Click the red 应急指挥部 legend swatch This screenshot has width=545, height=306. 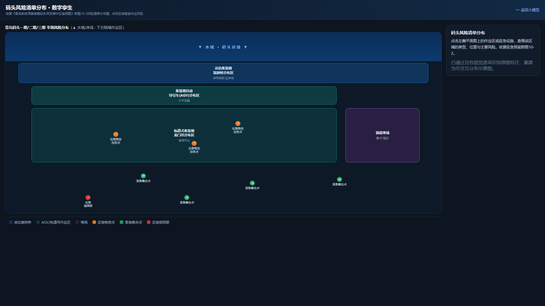149,222
